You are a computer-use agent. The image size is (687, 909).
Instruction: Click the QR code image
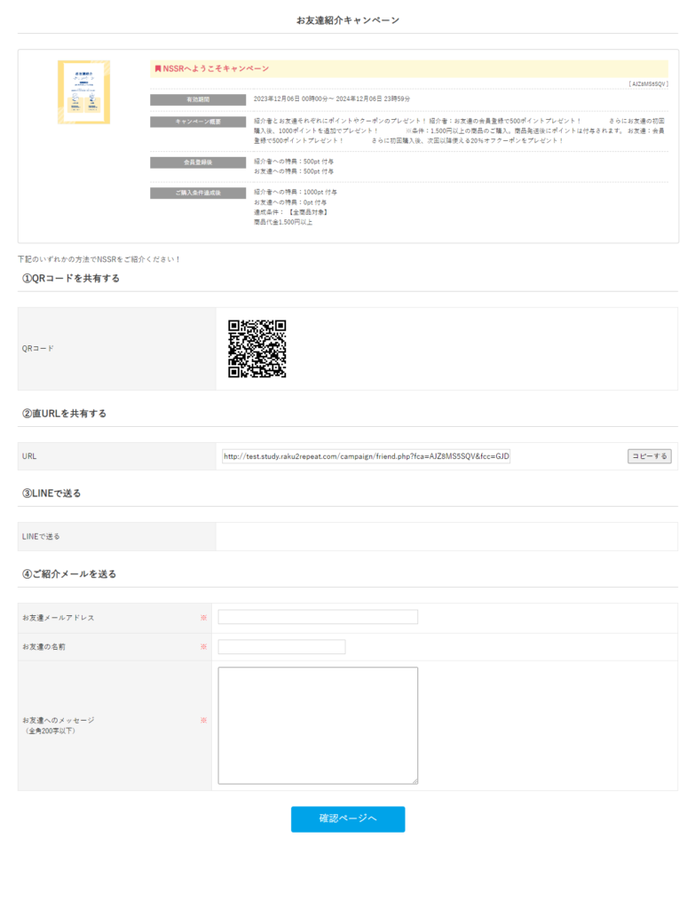(x=257, y=348)
